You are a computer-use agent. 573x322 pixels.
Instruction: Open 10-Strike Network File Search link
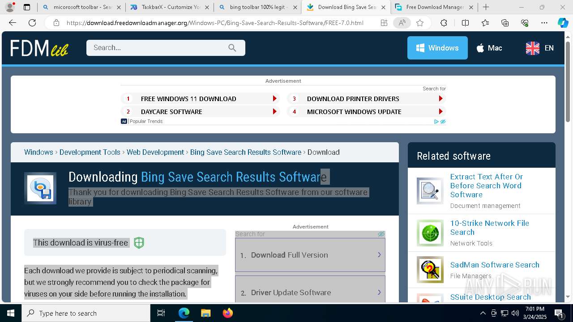pyautogui.click(x=490, y=228)
